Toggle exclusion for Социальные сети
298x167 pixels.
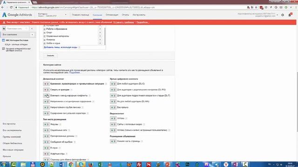[46, 130]
